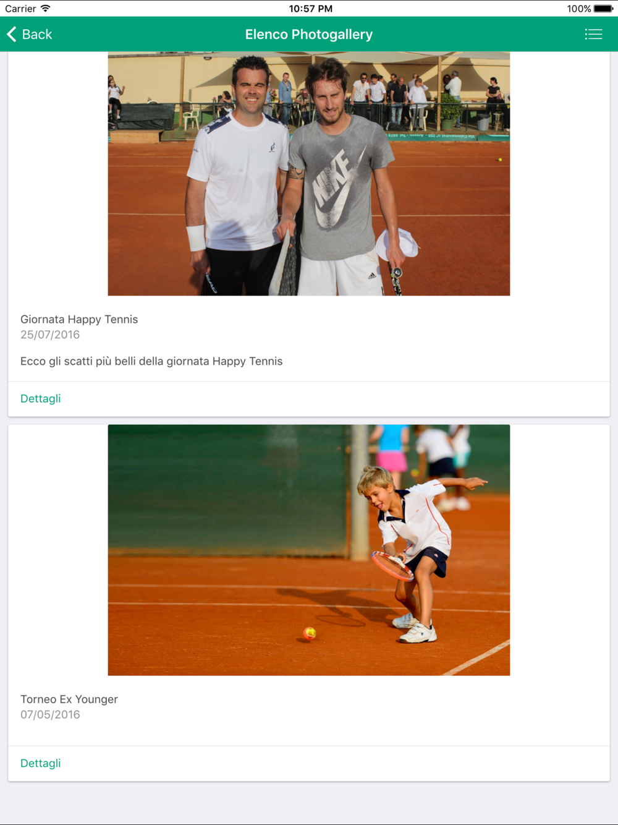Viewport: 618px width, 825px height.
Task: Open the two tennis players photo
Action: (x=309, y=174)
